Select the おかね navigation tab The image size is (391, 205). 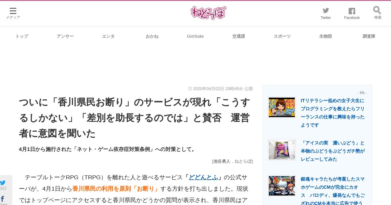(x=152, y=36)
